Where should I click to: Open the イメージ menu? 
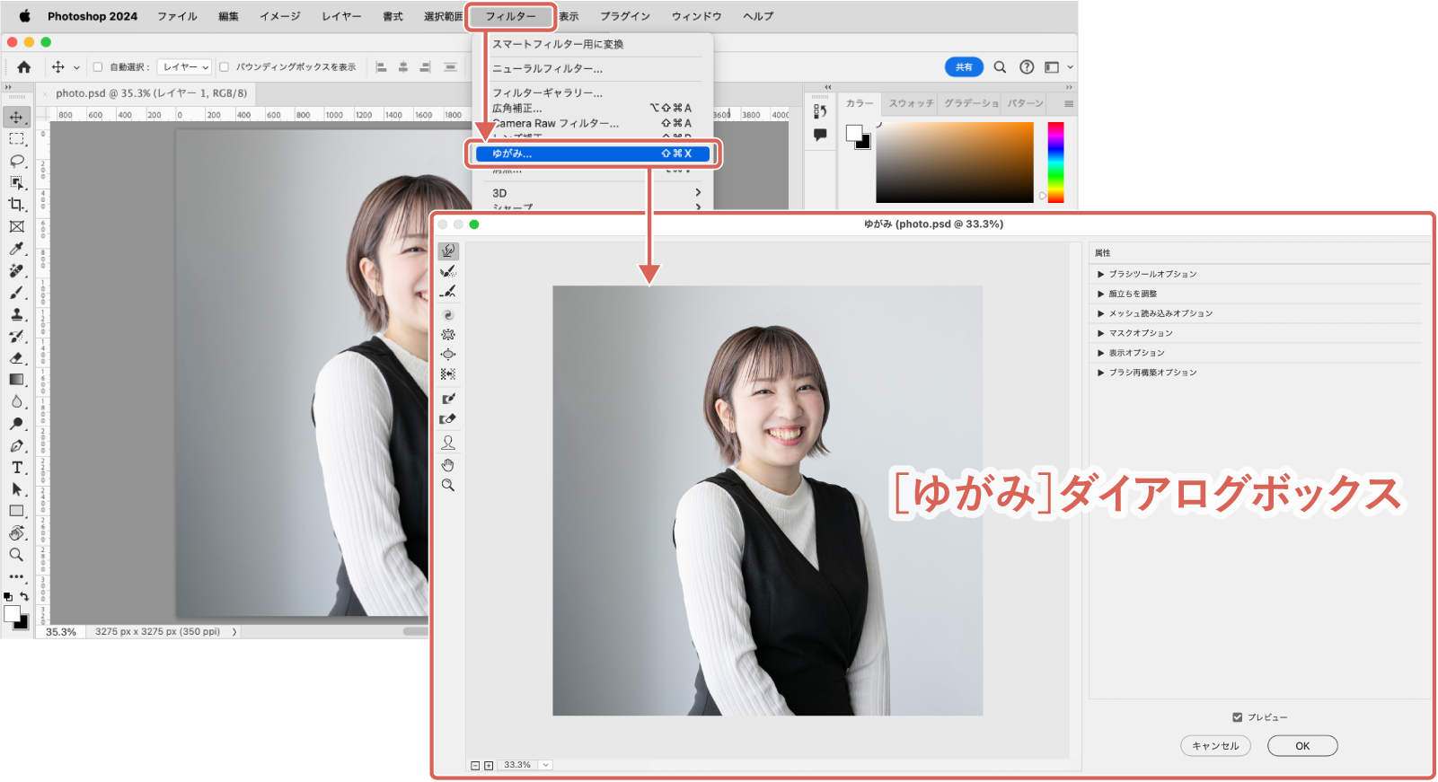280,16
